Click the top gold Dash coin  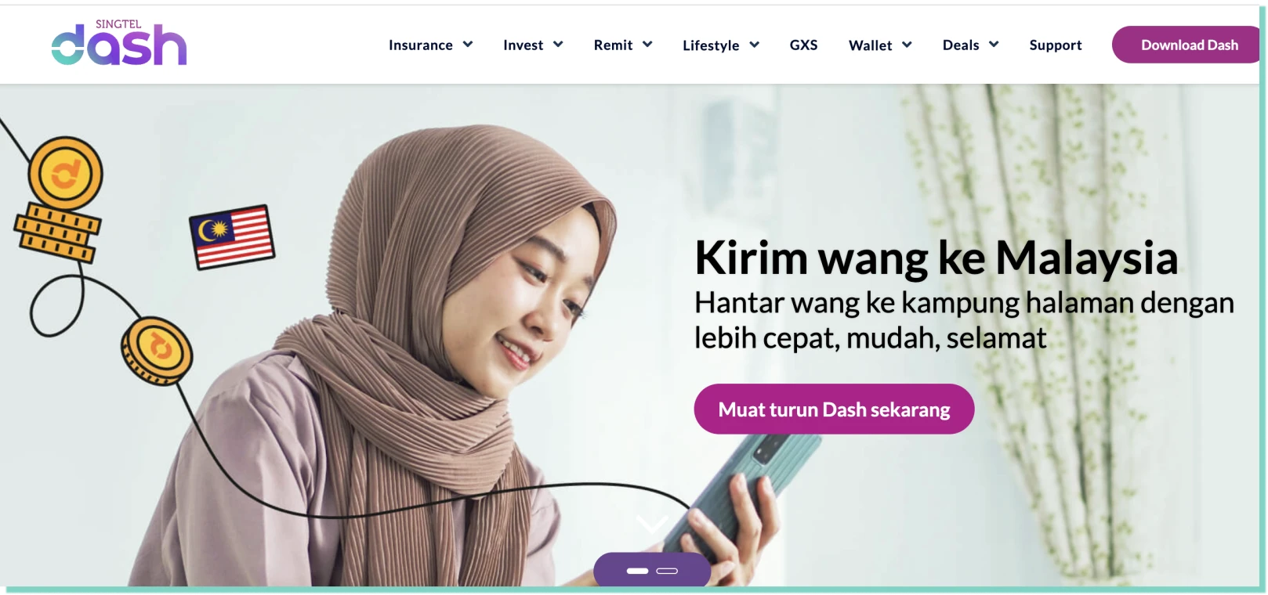point(65,173)
